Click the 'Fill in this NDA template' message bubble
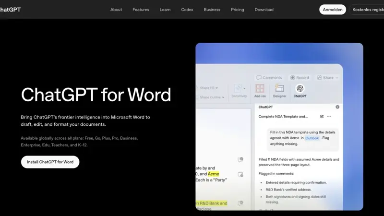The image size is (384, 216). click(303, 138)
